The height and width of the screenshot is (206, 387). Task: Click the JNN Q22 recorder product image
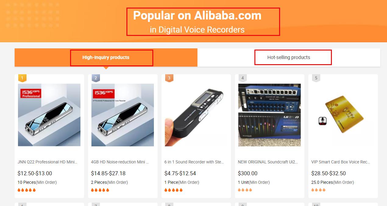[49, 115]
